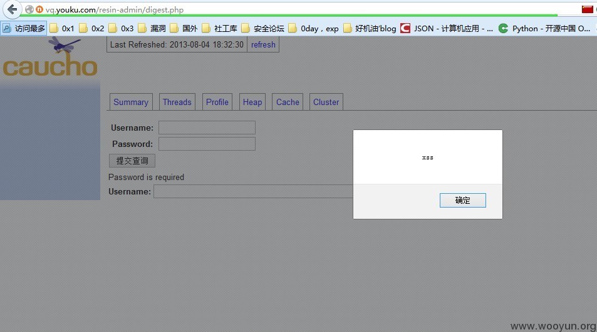Click the Last Refreshed timestamp text

[177, 44]
